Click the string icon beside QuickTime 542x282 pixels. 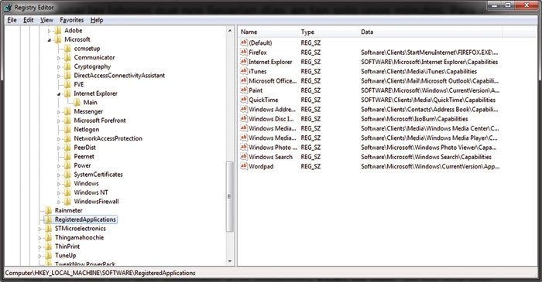[244, 100]
